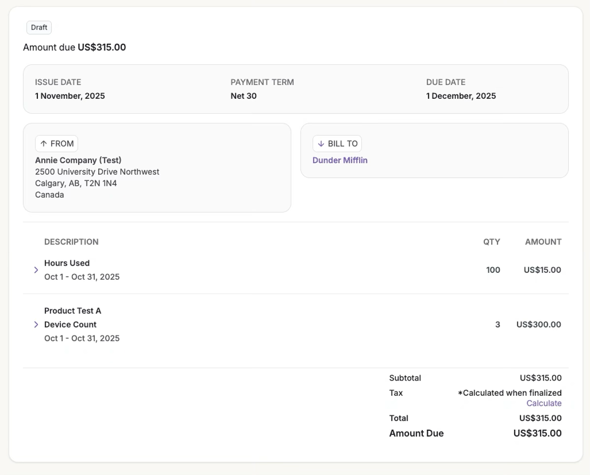Click the down arrow icon beside BILL TO
590x475 pixels.
[321, 144]
